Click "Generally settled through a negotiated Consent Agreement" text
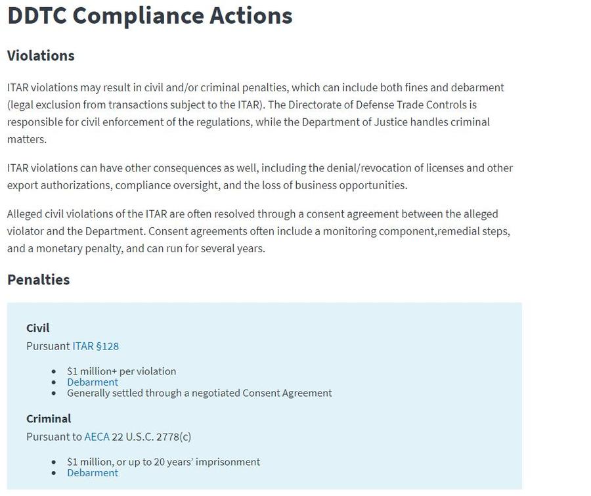 pyautogui.click(x=199, y=393)
